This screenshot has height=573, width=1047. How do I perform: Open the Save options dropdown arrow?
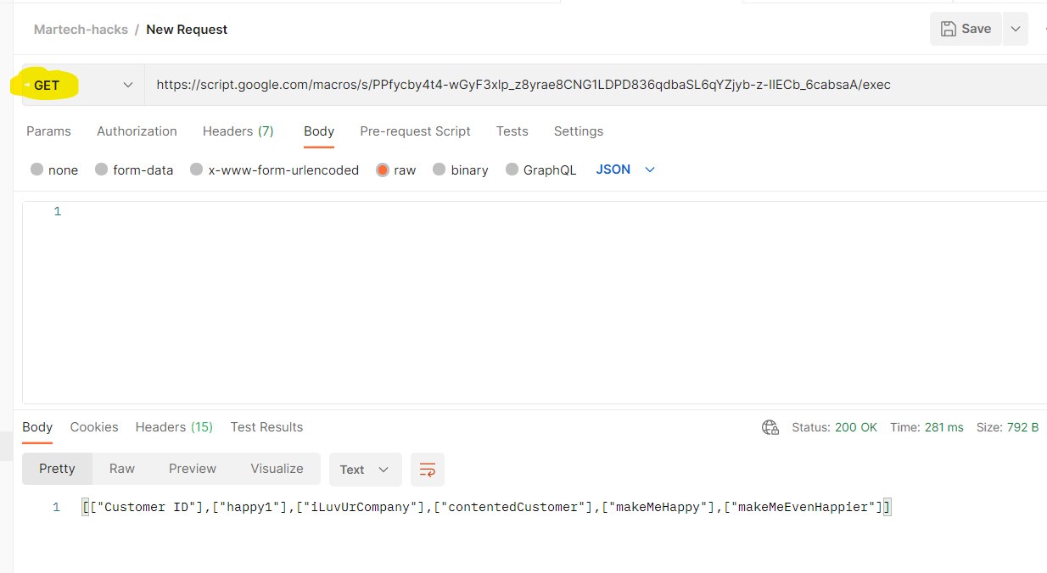1015,29
